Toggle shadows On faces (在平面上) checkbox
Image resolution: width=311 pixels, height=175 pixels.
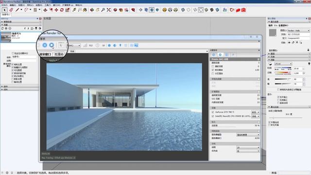(278, 97)
